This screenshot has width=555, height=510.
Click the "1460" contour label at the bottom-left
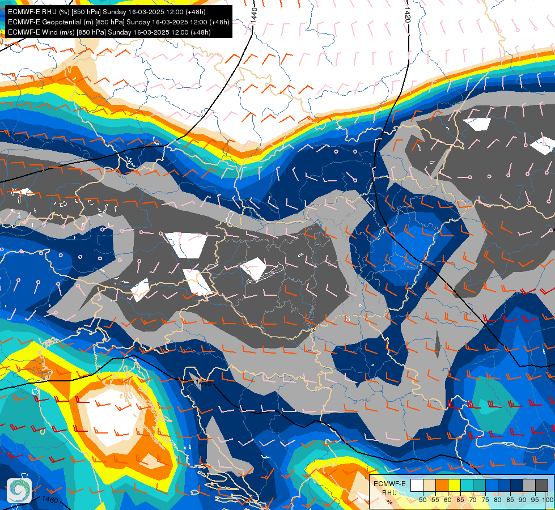[50, 499]
